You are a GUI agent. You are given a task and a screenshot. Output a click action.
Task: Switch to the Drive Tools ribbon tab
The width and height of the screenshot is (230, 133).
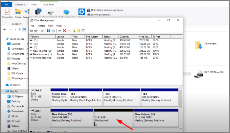coord(49,5)
